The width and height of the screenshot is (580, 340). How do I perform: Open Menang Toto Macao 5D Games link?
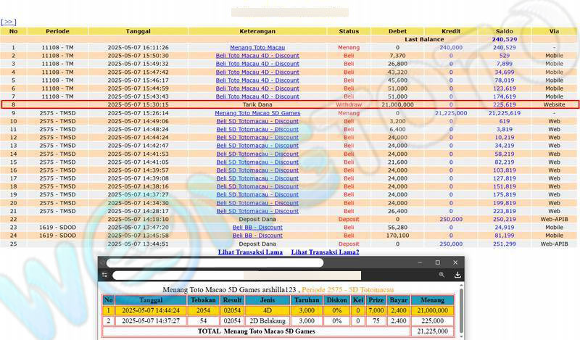pyautogui.click(x=257, y=113)
